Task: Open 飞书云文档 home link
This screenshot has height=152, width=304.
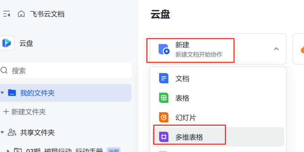Action: tap(47, 14)
